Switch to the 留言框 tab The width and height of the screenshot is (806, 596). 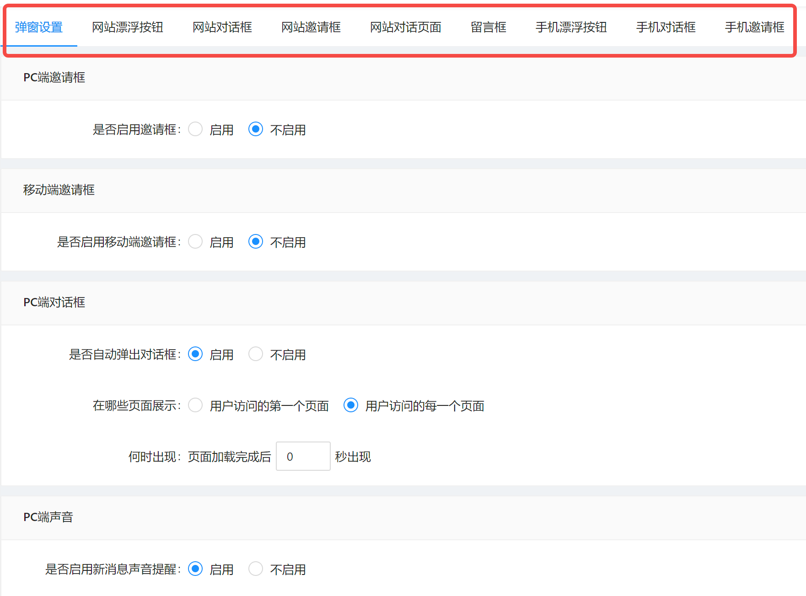(x=488, y=27)
